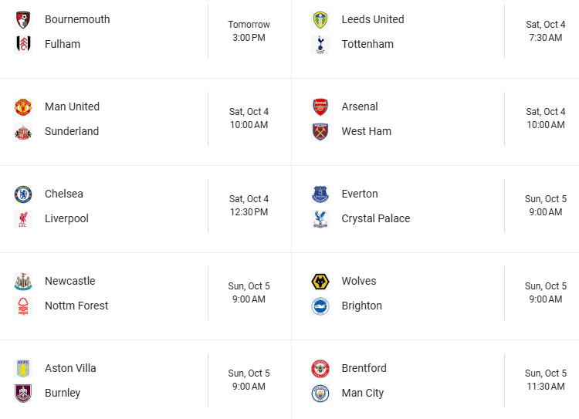
Task: Click the Man United club crest
Action: pos(23,107)
